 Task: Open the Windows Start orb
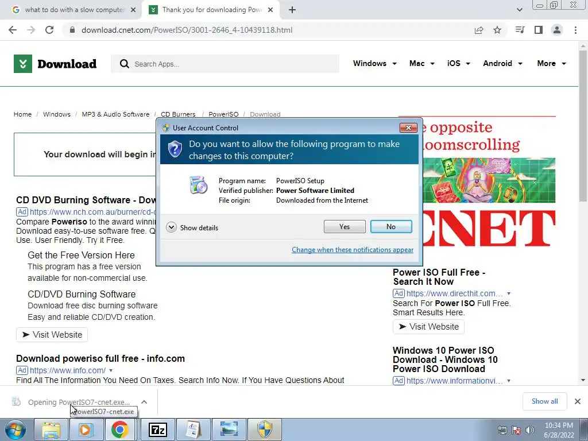click(15, 430)
